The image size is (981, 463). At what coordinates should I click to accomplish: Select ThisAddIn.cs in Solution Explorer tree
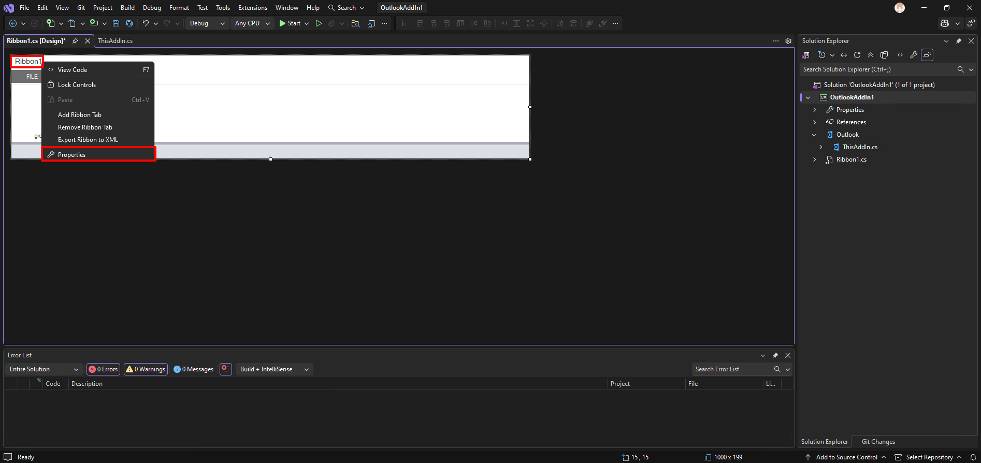point(860,147)
